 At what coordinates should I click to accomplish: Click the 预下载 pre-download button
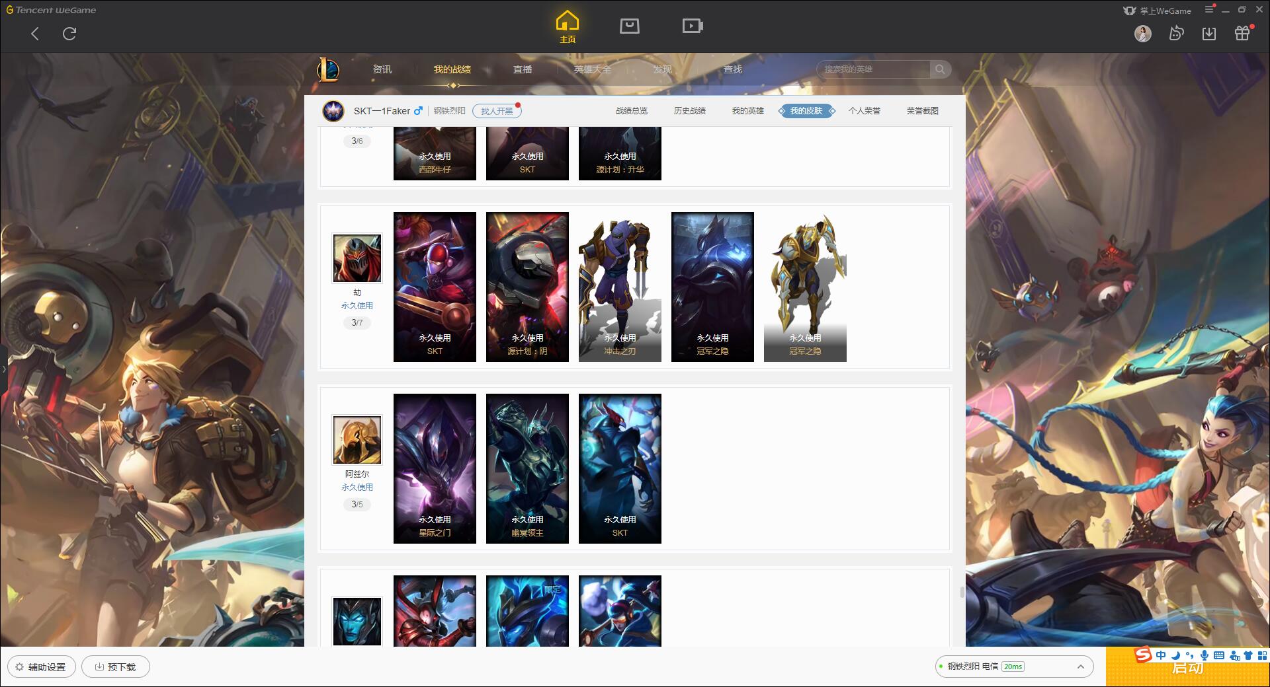click(x=116, y=667)
